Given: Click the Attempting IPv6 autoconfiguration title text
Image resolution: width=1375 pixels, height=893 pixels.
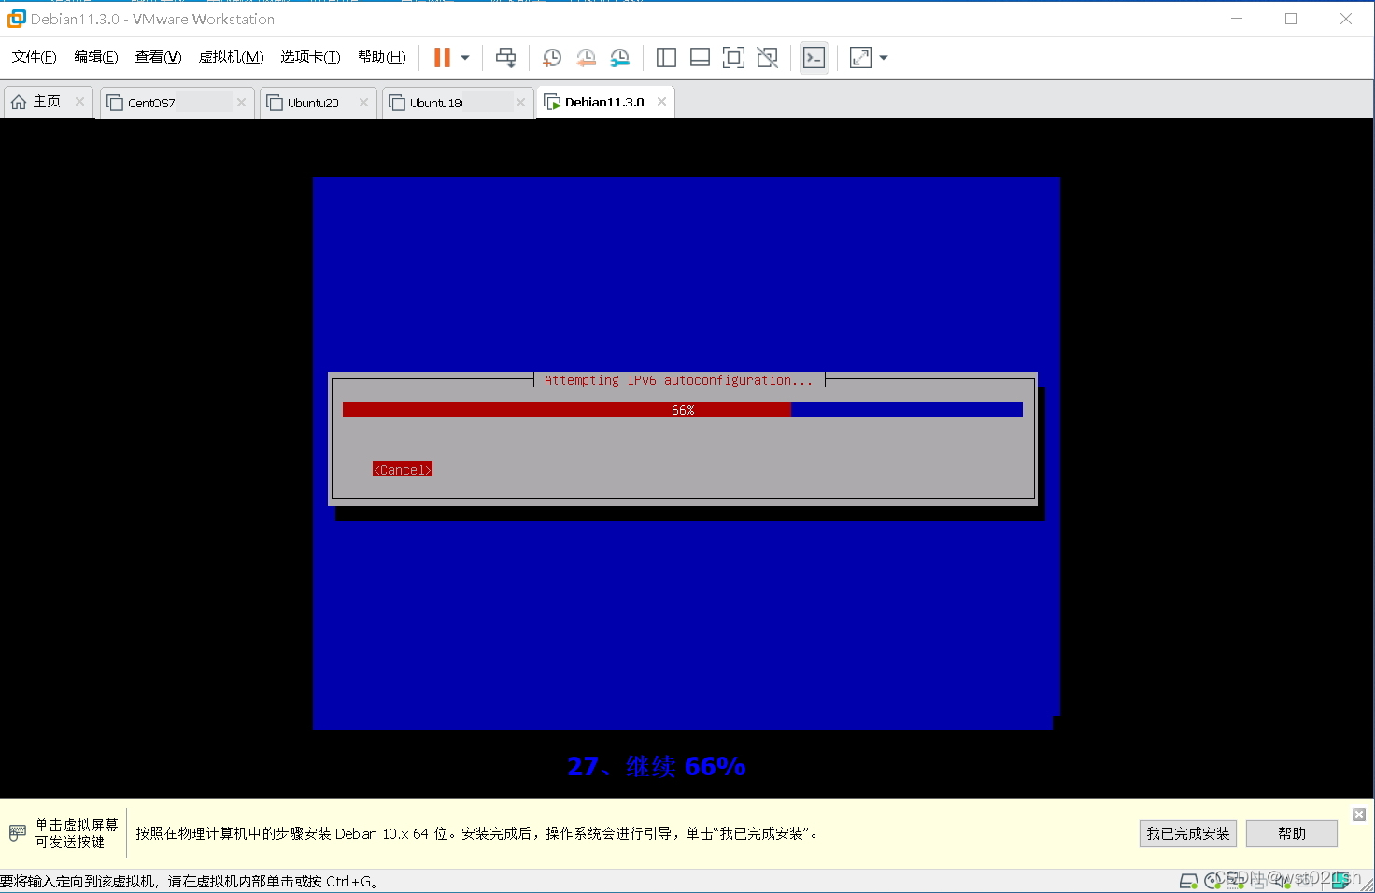Looking at the screenshot, I should [x=679, y=380].
